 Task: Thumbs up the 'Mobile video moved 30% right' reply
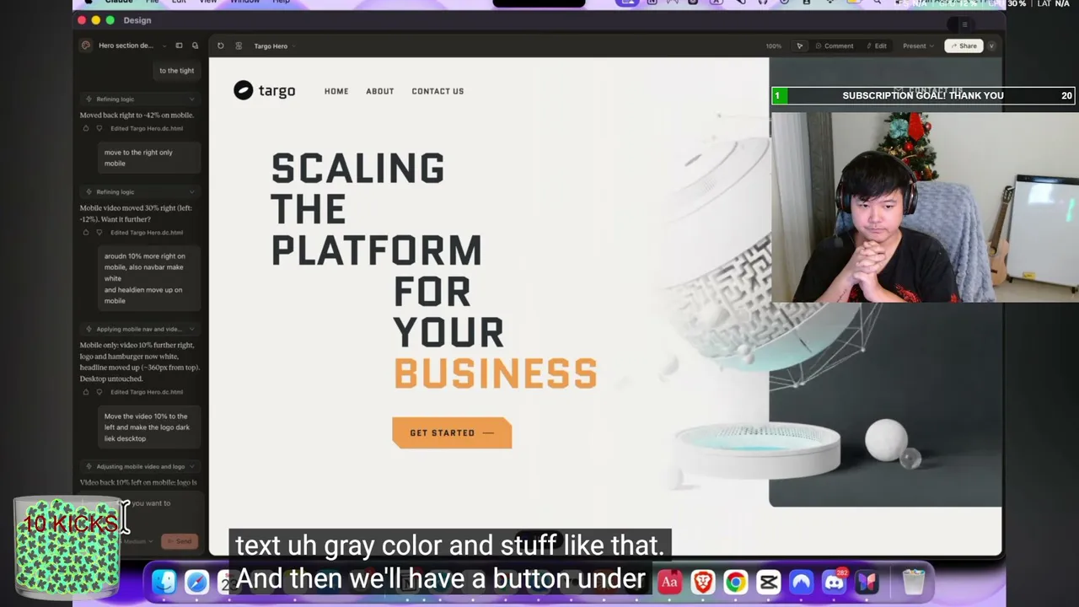(x=86, y=232)
